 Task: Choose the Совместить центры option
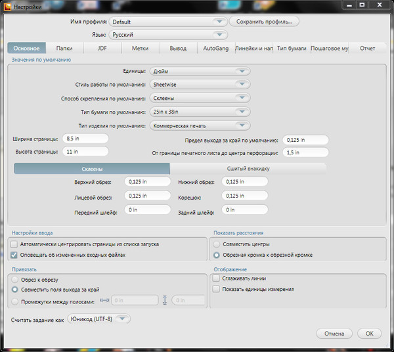pyautogui.click(x=217, y=244)
